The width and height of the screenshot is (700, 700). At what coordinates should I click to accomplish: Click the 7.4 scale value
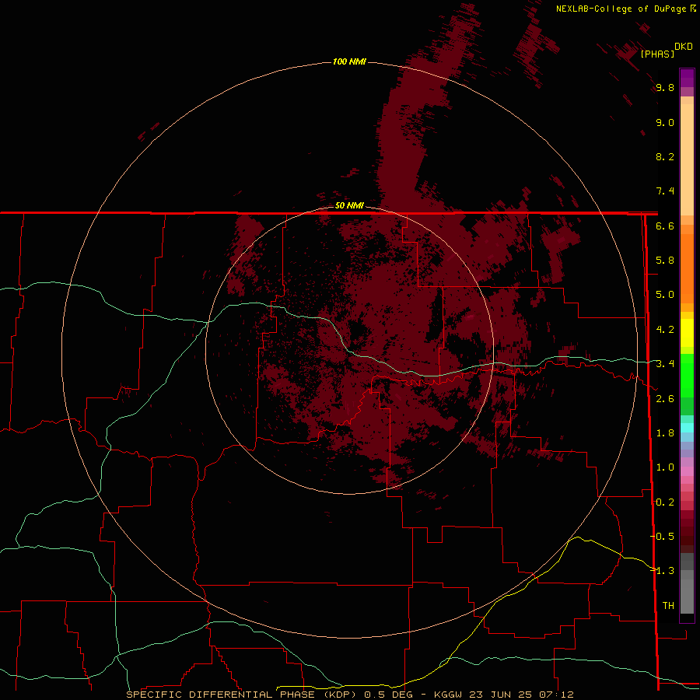pos(665,191)
